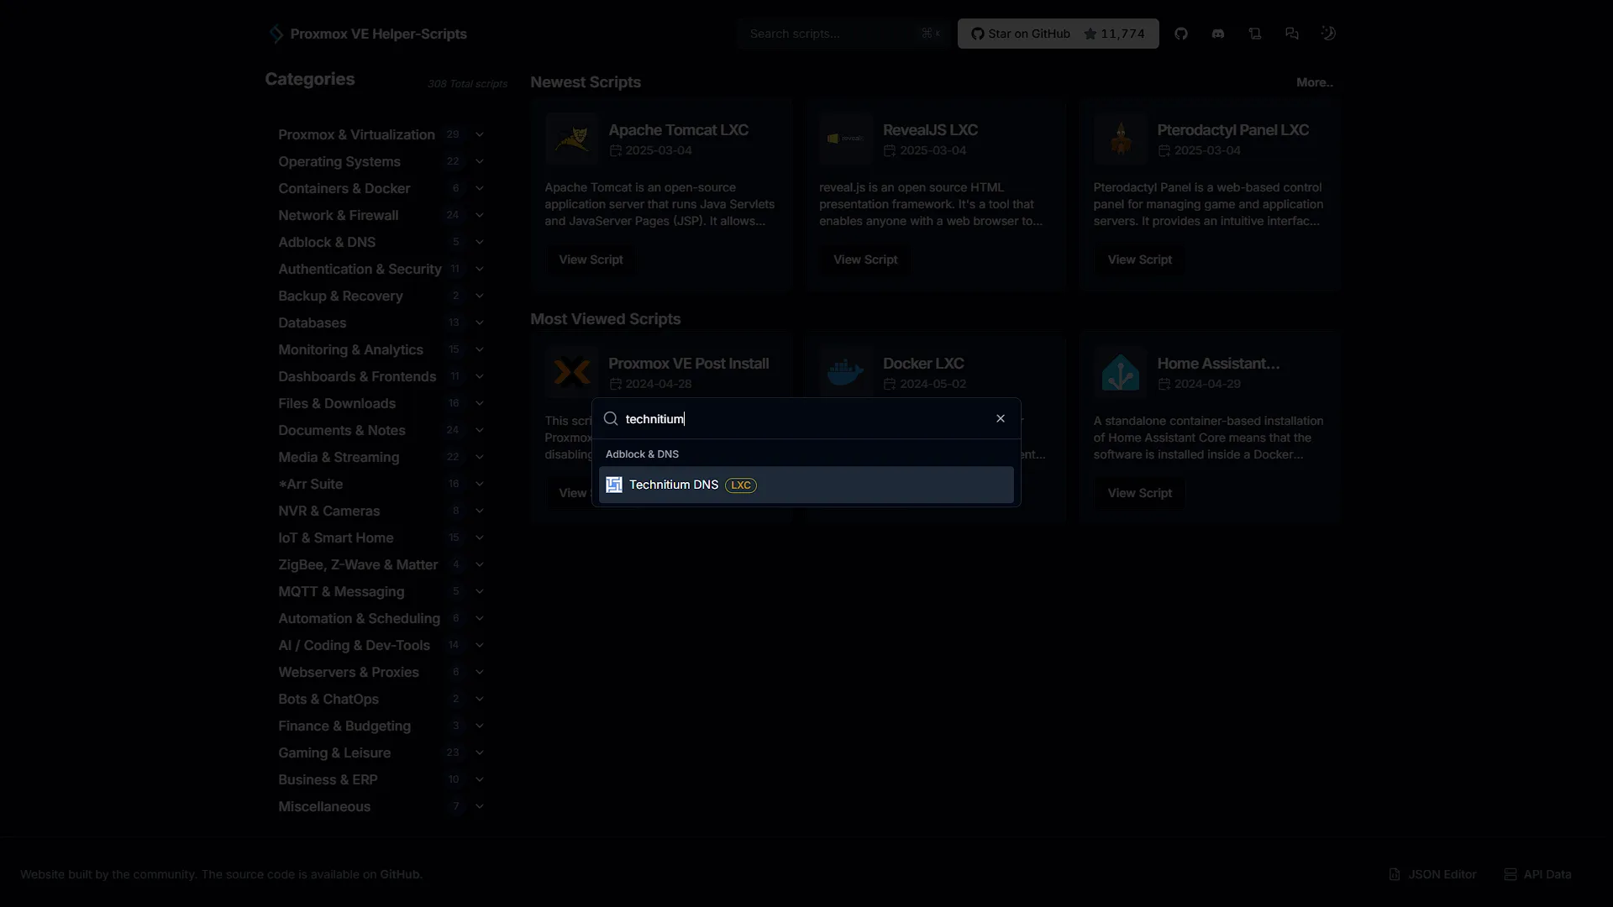Open the IoT & Smart Home category
This screenshot has width=1613, height=907.
click(x=381, y=537)
